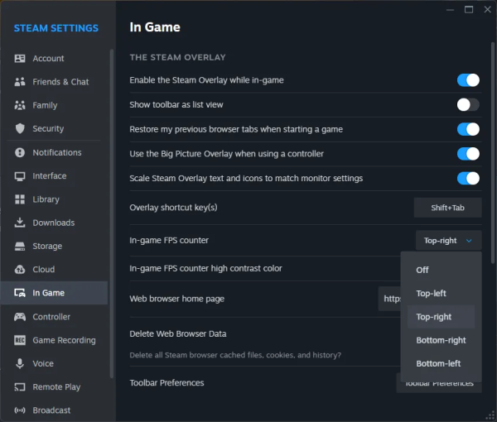This screenshot has width=497, height=422.
Task: Choose Top-left FPS counter position
Action: click(441, 294)
